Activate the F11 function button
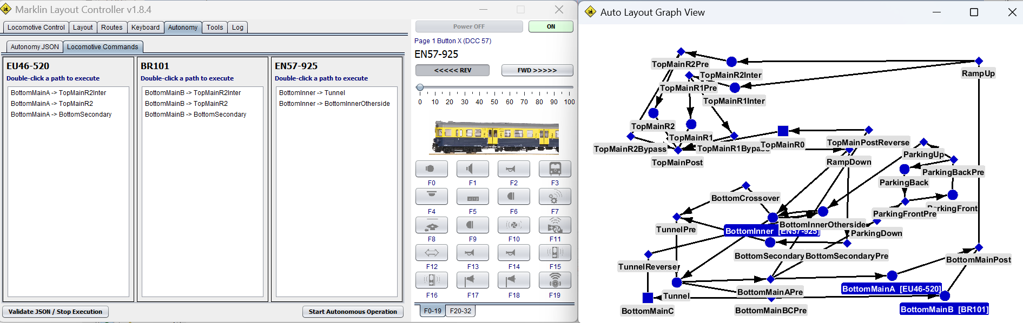 (x=555, y=225)
